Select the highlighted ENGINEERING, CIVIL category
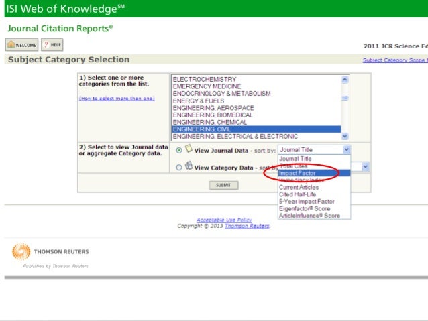The image size is (428, 321). pyautogui.click(x=256, y=129)
